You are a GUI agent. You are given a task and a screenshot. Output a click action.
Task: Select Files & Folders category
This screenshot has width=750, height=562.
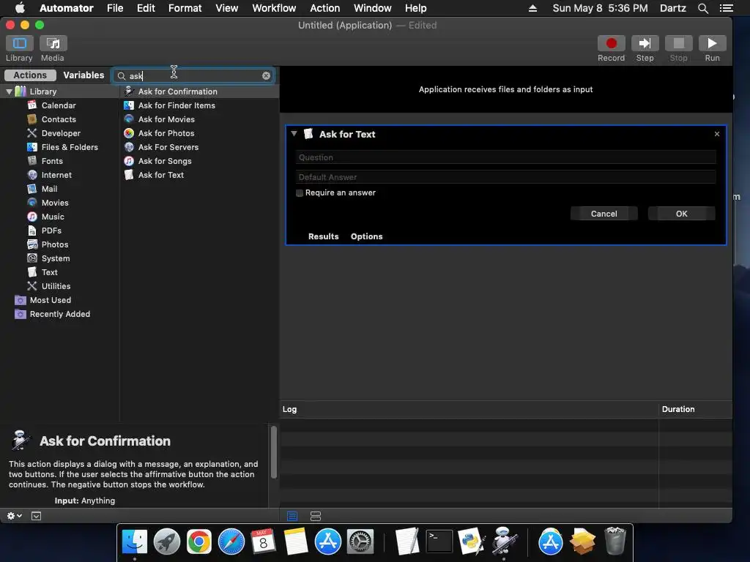[70, 146]
